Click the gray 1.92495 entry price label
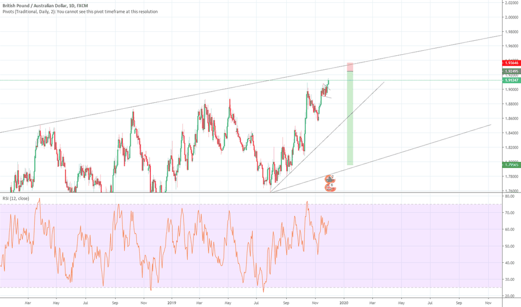This screenshot has height=307, width=521. pyautogui.click(x=511, y=71)
